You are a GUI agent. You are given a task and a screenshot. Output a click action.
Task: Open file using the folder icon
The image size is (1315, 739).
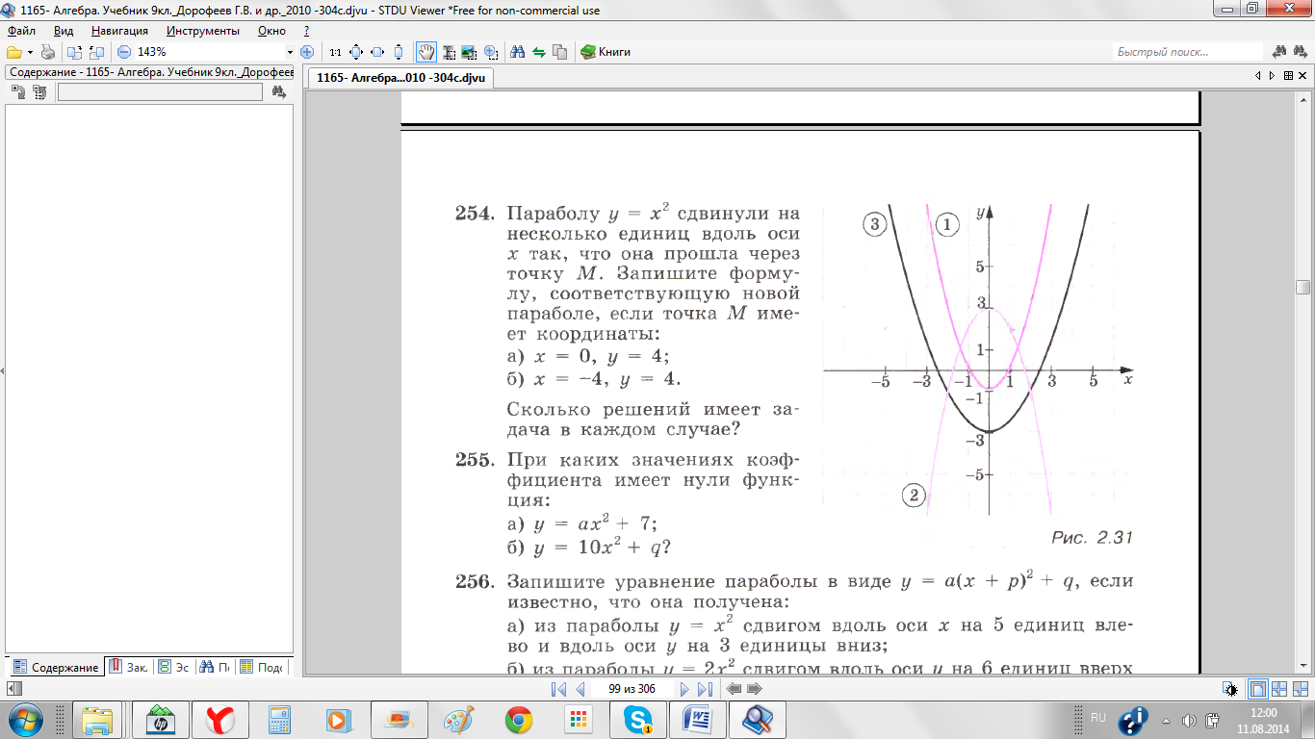click(x=13, y=52)
